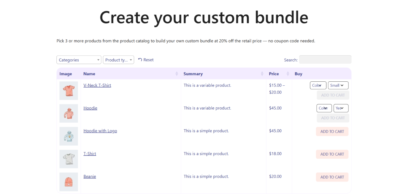Image resolution: width=408 pixels, height=195 pixels.
Task: Click the Beanie product thumbnail
Action: pyautogui.click(x=69, y=182)
